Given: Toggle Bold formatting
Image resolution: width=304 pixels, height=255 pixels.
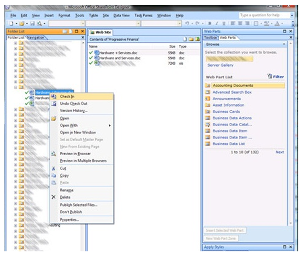Looking at the screenshot, I should click(210, 23).
